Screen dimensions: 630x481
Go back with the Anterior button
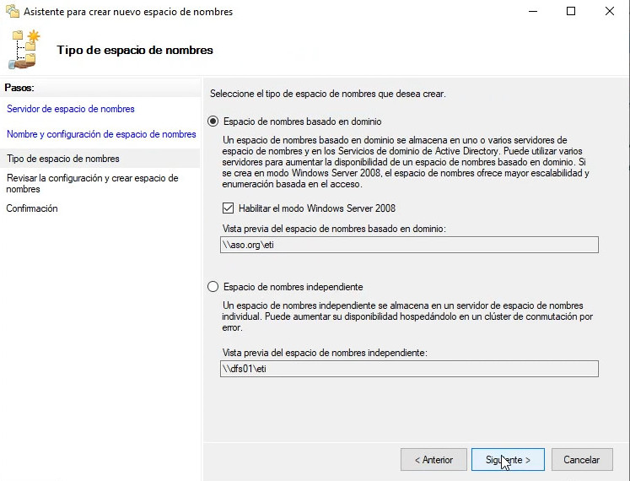433,460
